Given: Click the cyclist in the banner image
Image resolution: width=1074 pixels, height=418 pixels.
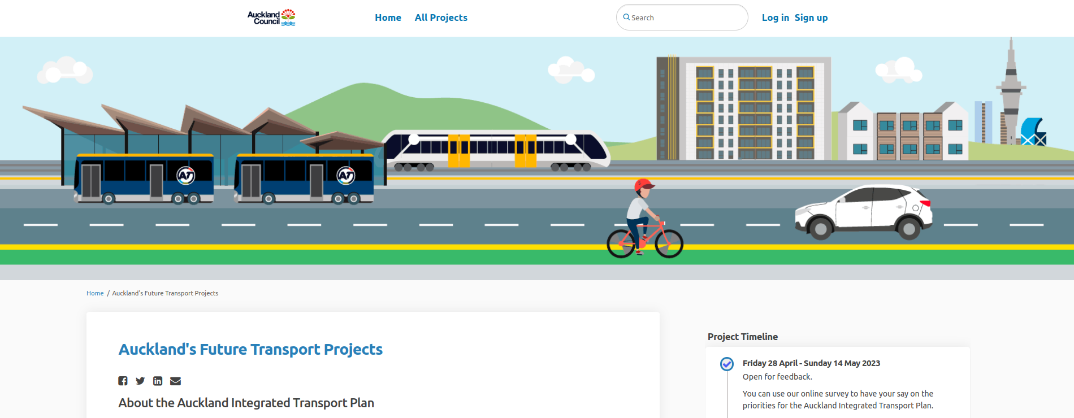Looking at the screenshot, I should pyautogui.click(x=644, y=220).
